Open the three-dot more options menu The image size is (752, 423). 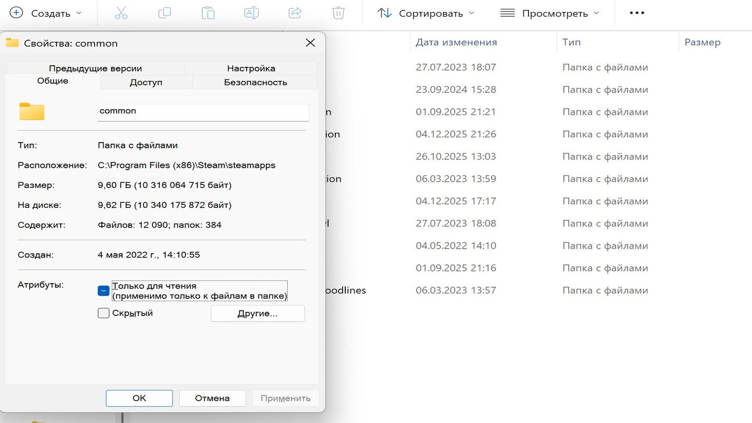[637, 13]
